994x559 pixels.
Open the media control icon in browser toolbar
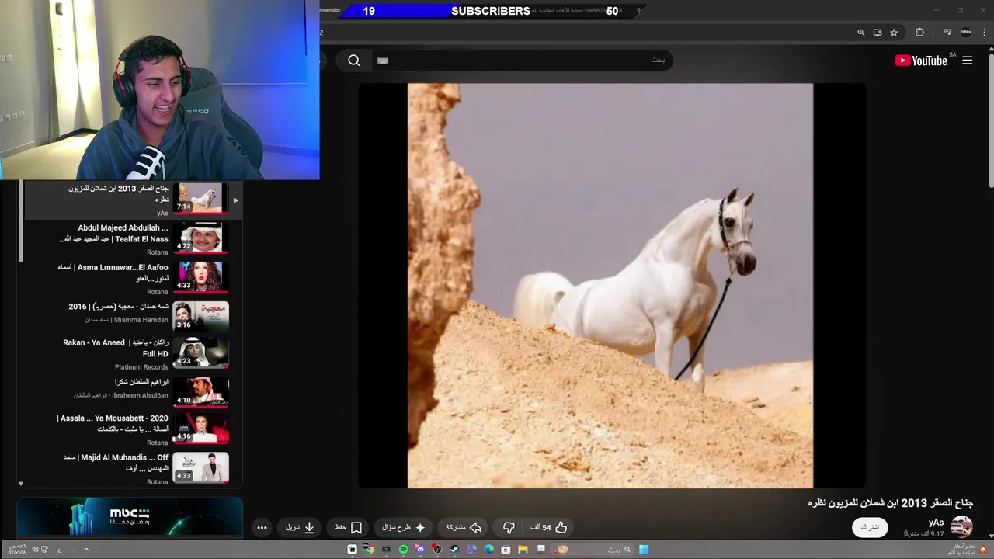pos(947,33)
